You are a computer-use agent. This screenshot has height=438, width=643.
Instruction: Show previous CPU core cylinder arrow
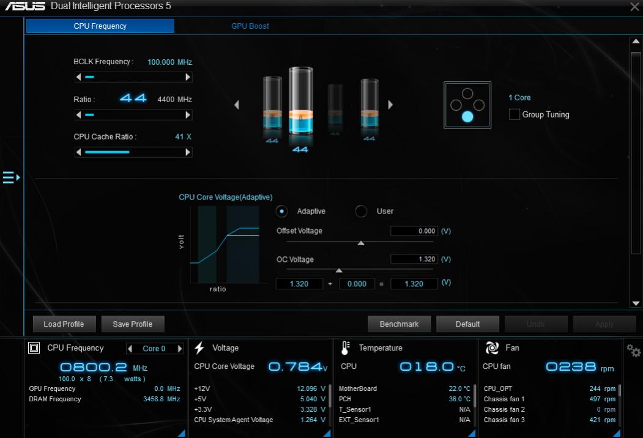pyautogui.click(x=237, y=105)
